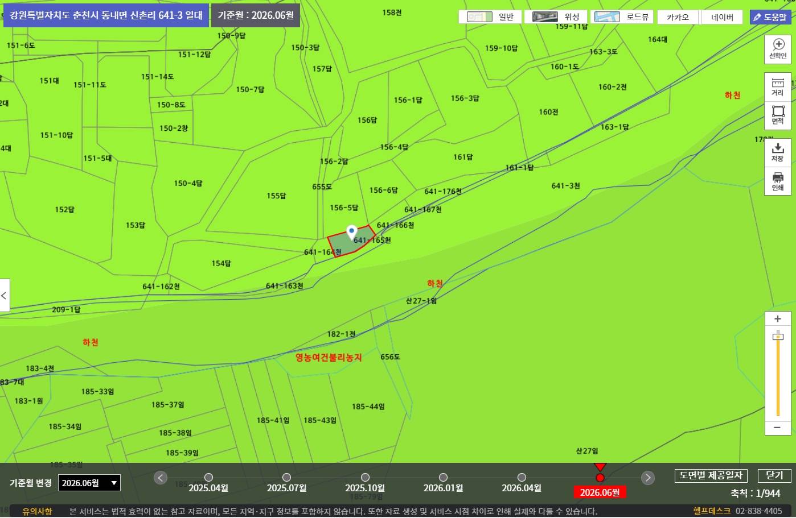
Task: Select the 네이버 map tab
Action: pyautogui.click(x=722, y=17)
